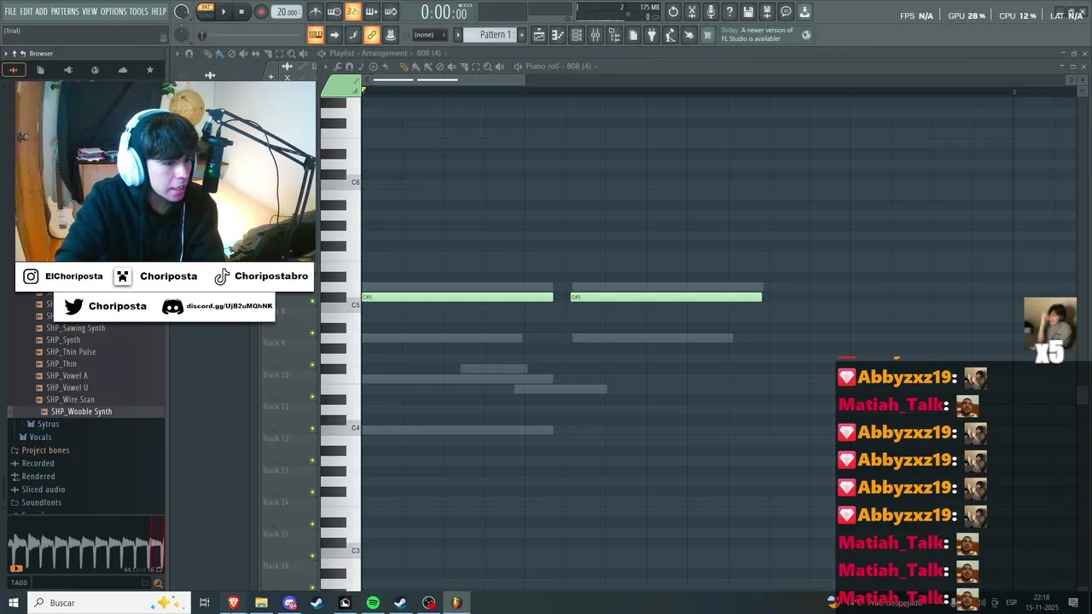Click the export/render download icon
This screenshot has width=1092, height=614.
[x=804, y=12]
